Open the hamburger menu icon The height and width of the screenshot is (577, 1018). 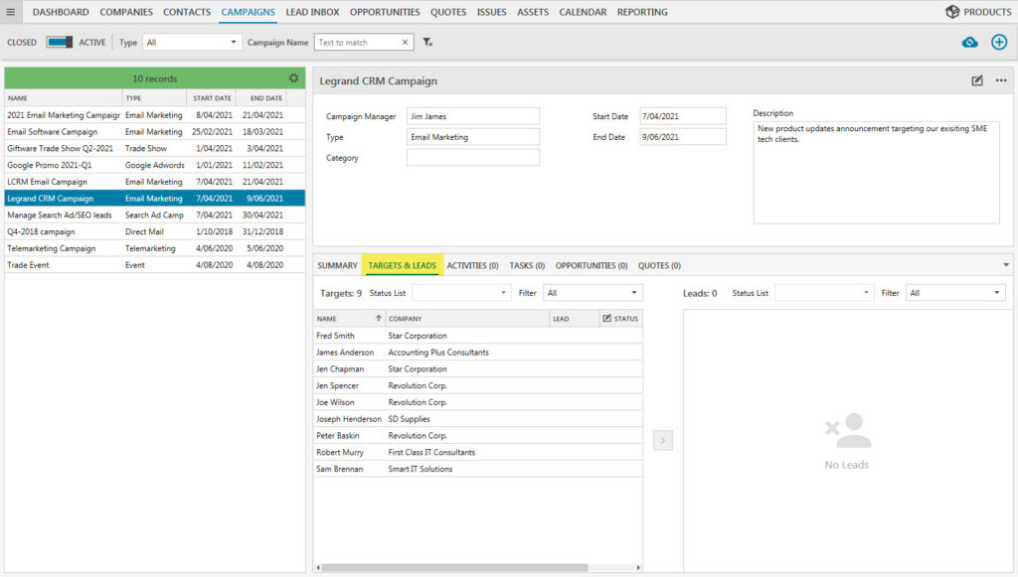(11, 12)
